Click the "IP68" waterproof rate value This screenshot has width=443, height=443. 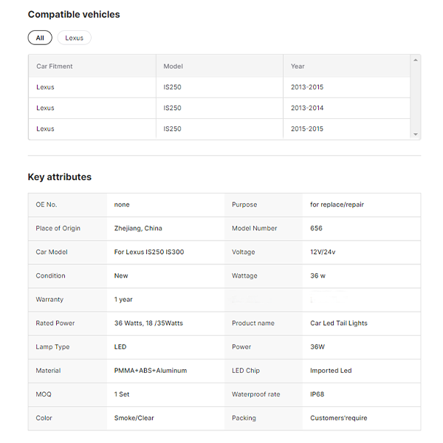(317, 394)
